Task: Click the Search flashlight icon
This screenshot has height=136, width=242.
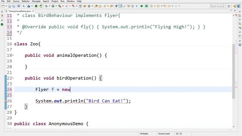Action: (x=105, y=6)
